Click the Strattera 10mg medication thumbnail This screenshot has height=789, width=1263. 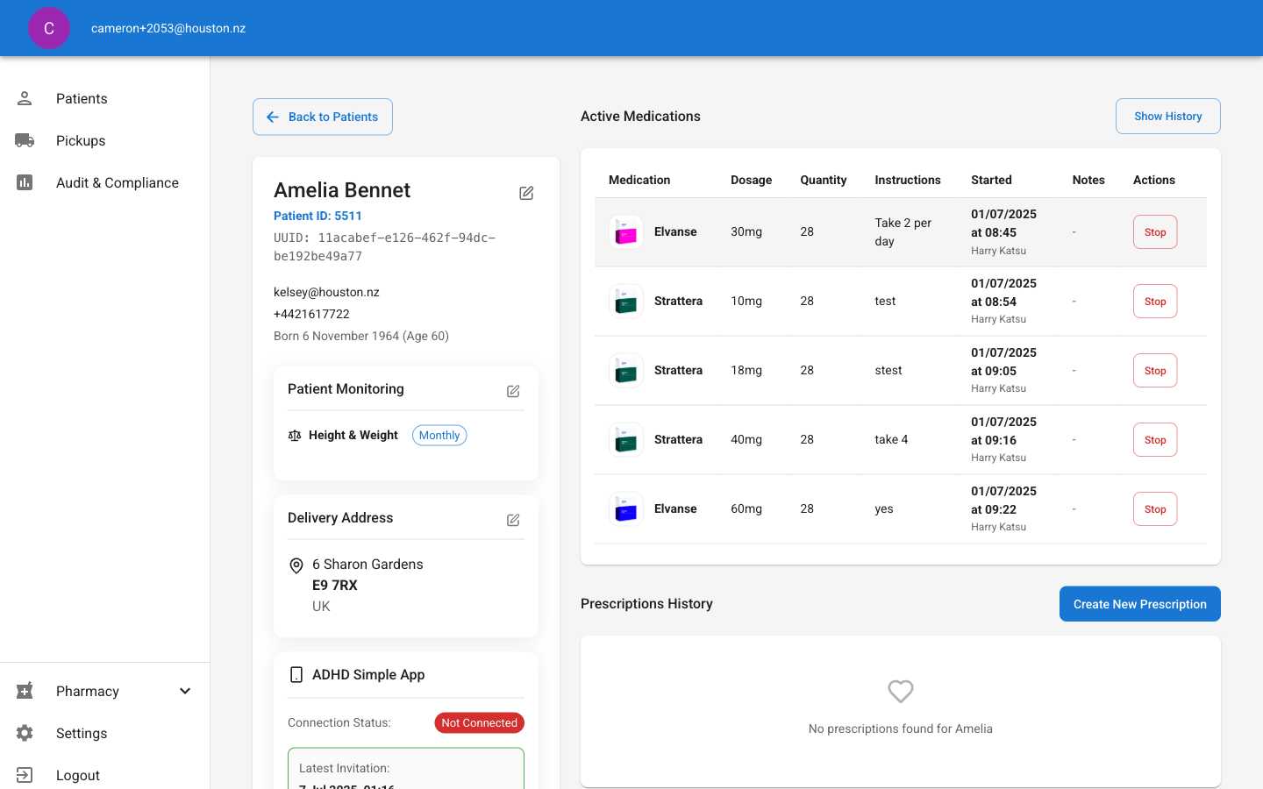coord(626,302)
